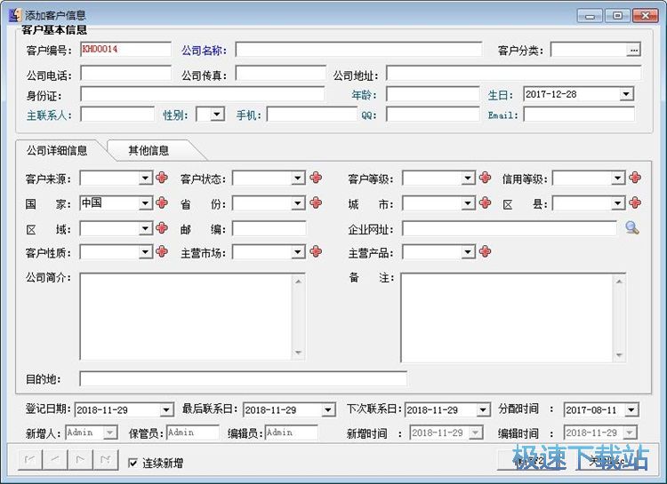Add a 主营产品 entry with plus icon
667x484 pixels.
click(485, 252)
